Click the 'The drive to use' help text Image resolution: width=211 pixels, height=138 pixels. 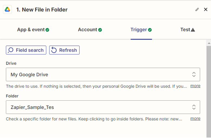click(96, 86)
